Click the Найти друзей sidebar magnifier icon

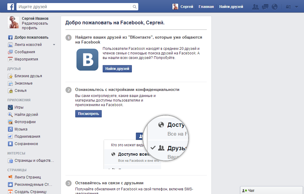click(10, 115)
